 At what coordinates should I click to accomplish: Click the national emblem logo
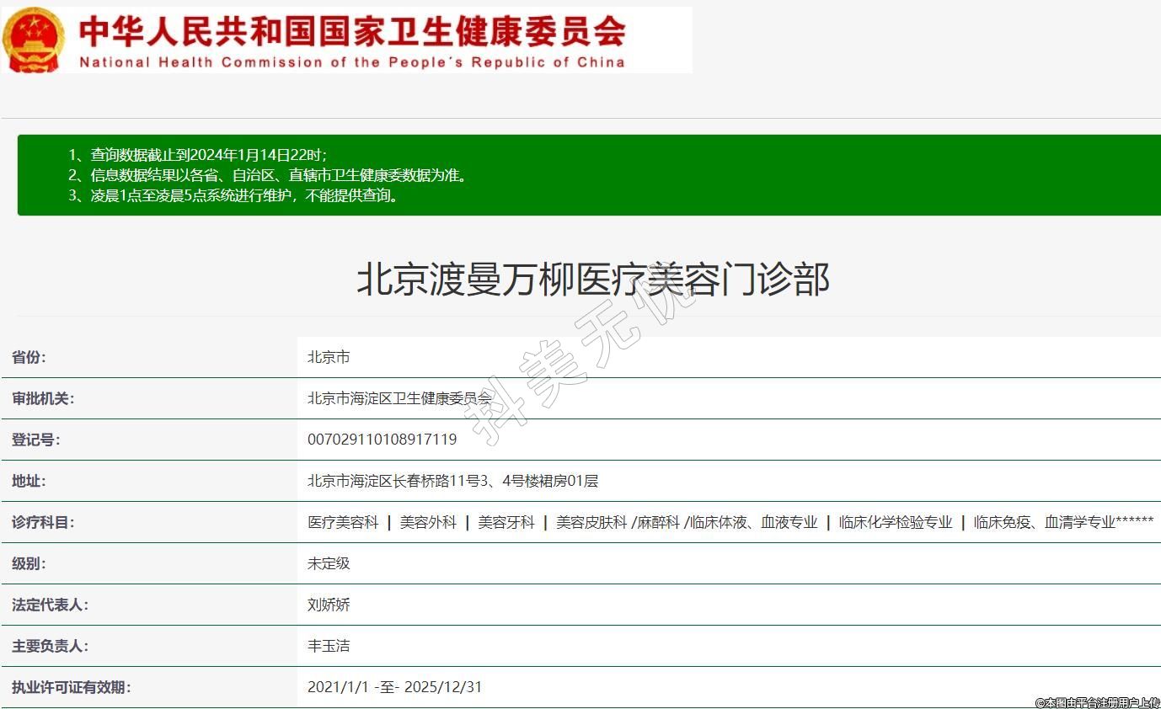(34, 40)
